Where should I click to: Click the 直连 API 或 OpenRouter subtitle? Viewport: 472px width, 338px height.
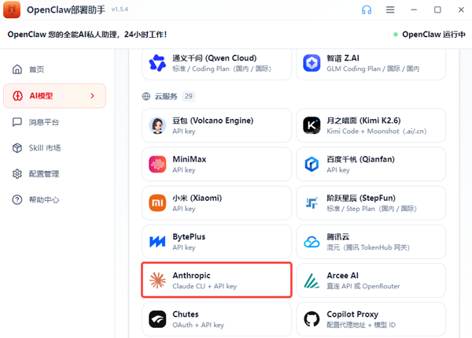coord(363,286)
